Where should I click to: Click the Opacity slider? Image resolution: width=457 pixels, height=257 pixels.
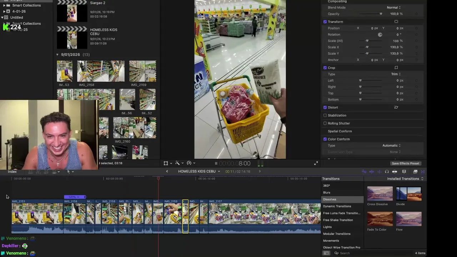371,14
